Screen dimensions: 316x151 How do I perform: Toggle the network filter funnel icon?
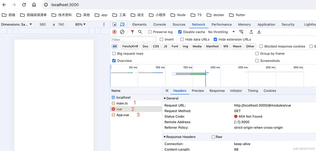coord(132,32)
